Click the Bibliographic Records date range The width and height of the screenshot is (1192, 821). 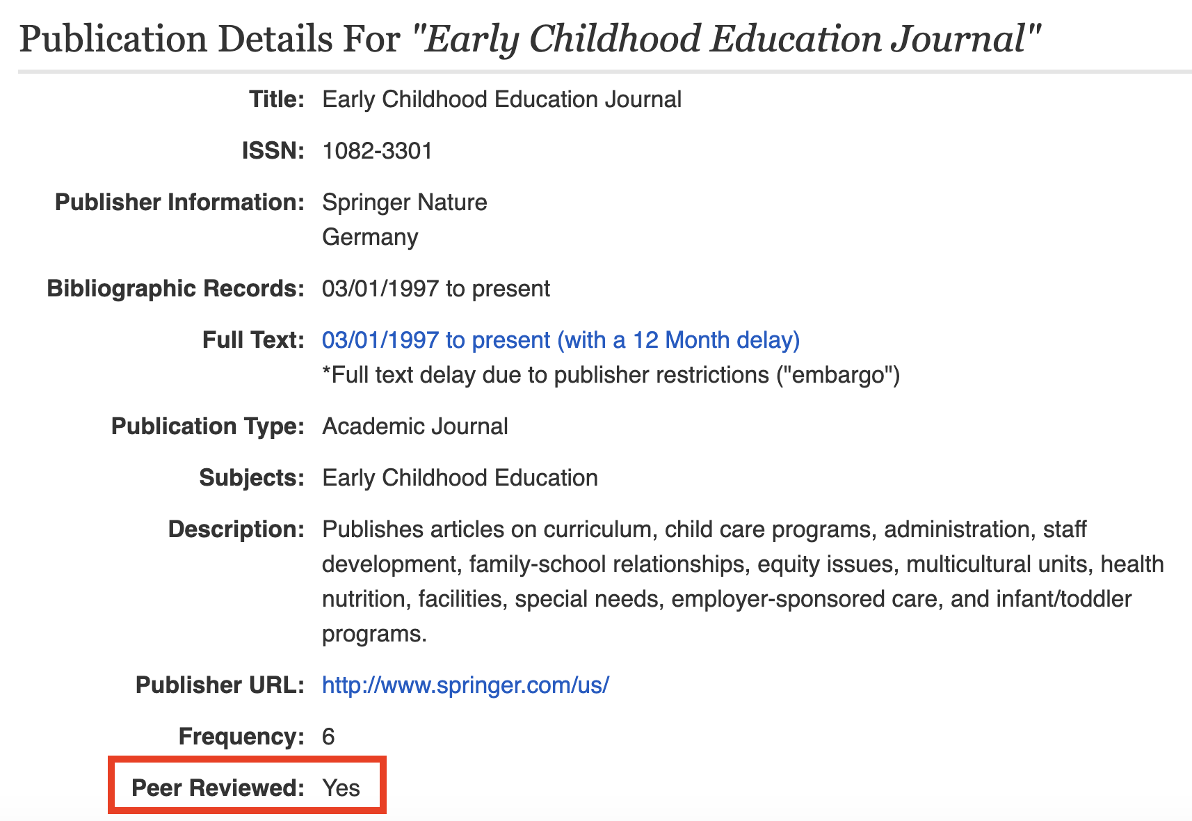(436, 289)
